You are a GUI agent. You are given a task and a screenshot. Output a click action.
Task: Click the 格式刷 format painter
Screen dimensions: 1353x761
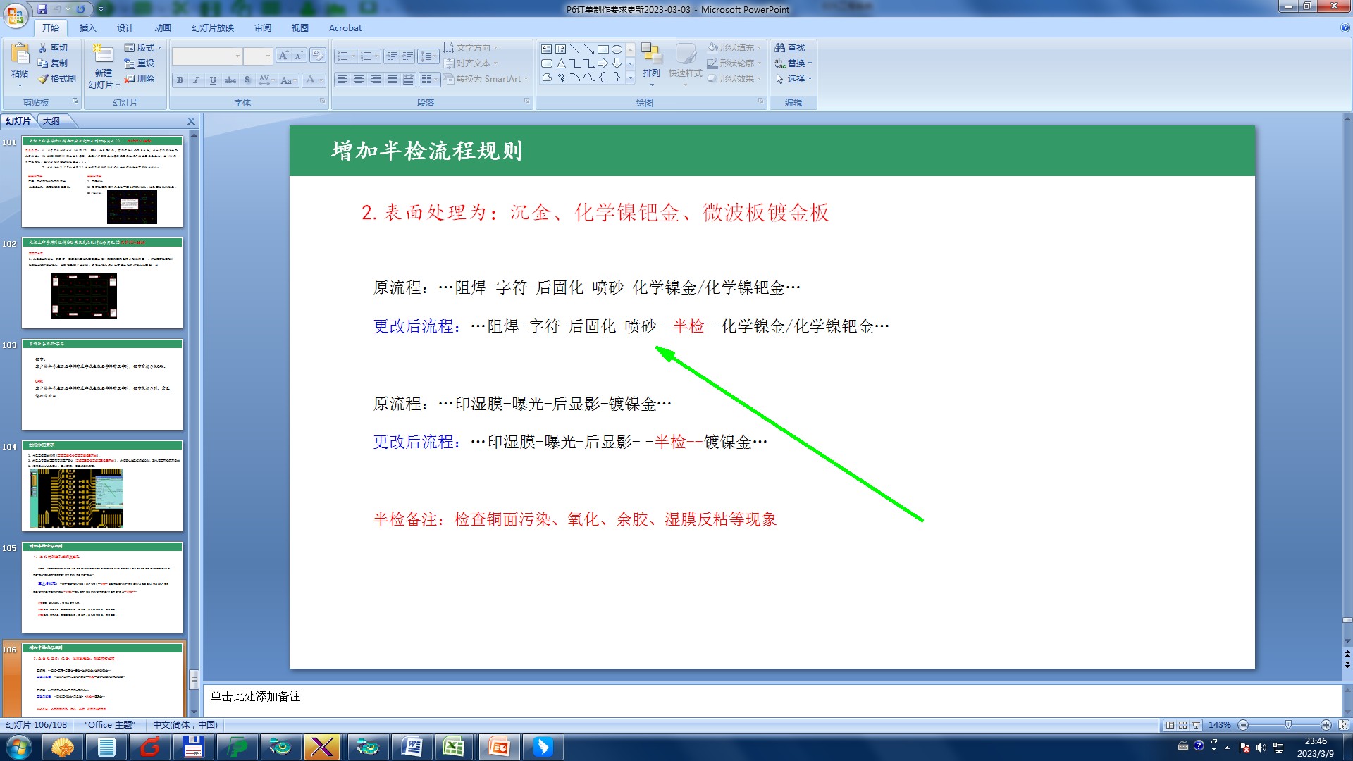click(x=57, y=79)
